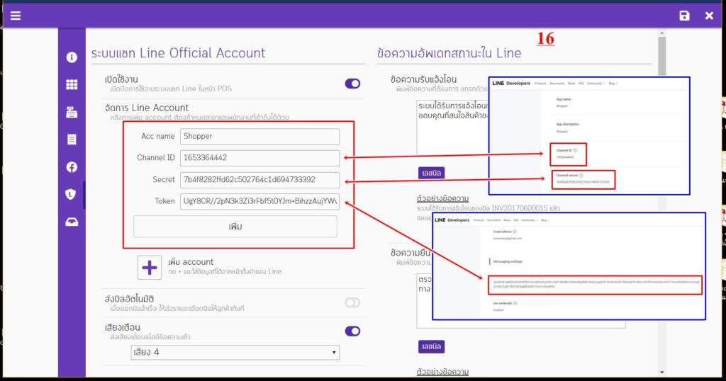The image size is (726, 381).
Task: Click the จัดการ Line Account label
Action: pos(147,108)
